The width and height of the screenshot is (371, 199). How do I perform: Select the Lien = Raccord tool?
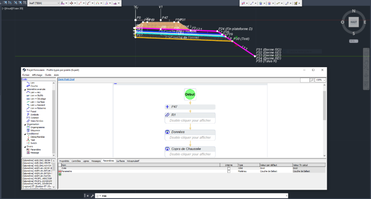36,105
